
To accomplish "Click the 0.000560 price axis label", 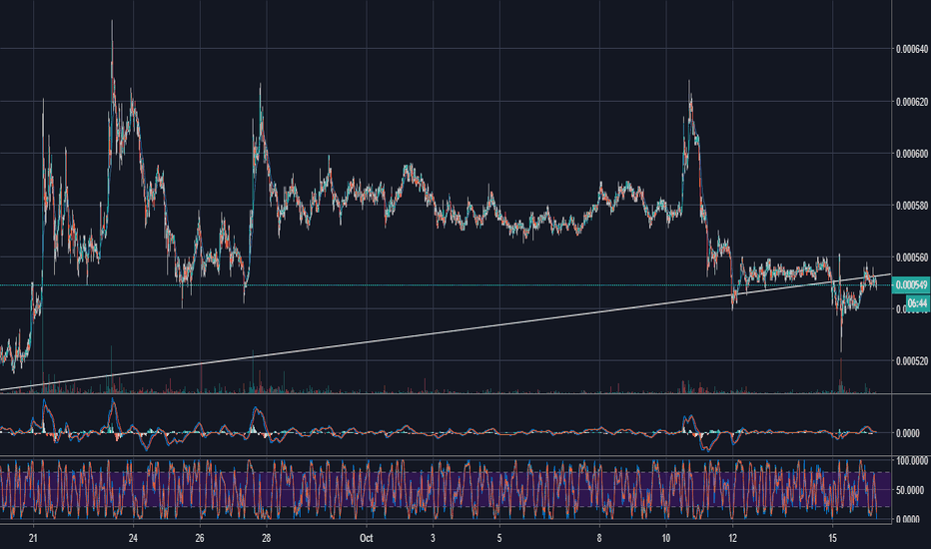I will tap(911, 258).
